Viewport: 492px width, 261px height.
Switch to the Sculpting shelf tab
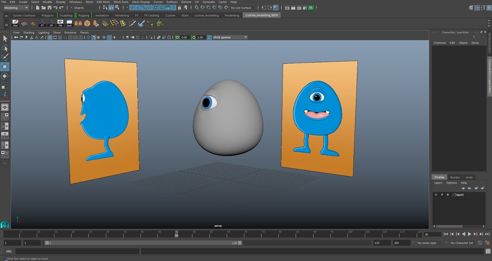pos(66,15)
